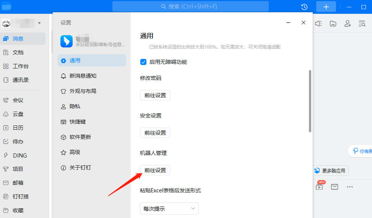Click the 项目 icon in sidebar
The width and height of the screenshot is (372, 218).
(x=6, y=169)
